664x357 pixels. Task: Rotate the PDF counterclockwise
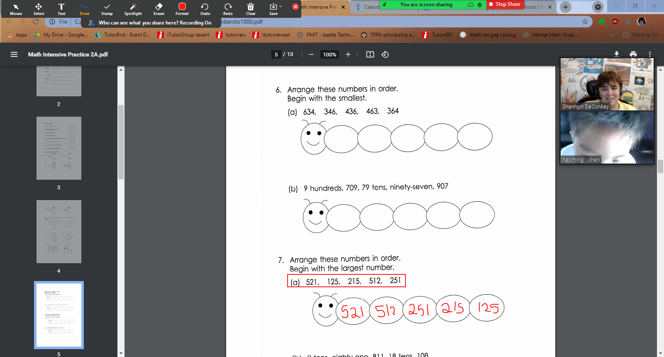point(385,54)
